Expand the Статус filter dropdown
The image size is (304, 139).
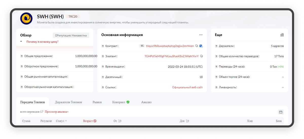(66, 121)
